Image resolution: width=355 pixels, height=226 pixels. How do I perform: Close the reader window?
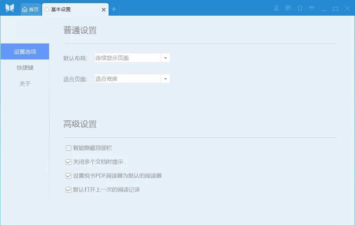(347, 9)
